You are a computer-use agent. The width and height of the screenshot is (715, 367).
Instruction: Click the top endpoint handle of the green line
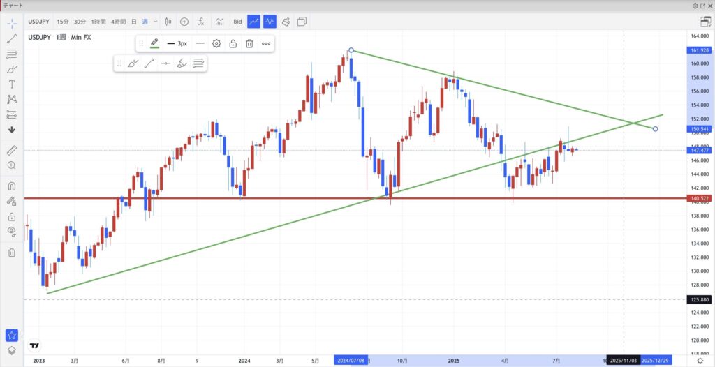(x=351, y=50)
